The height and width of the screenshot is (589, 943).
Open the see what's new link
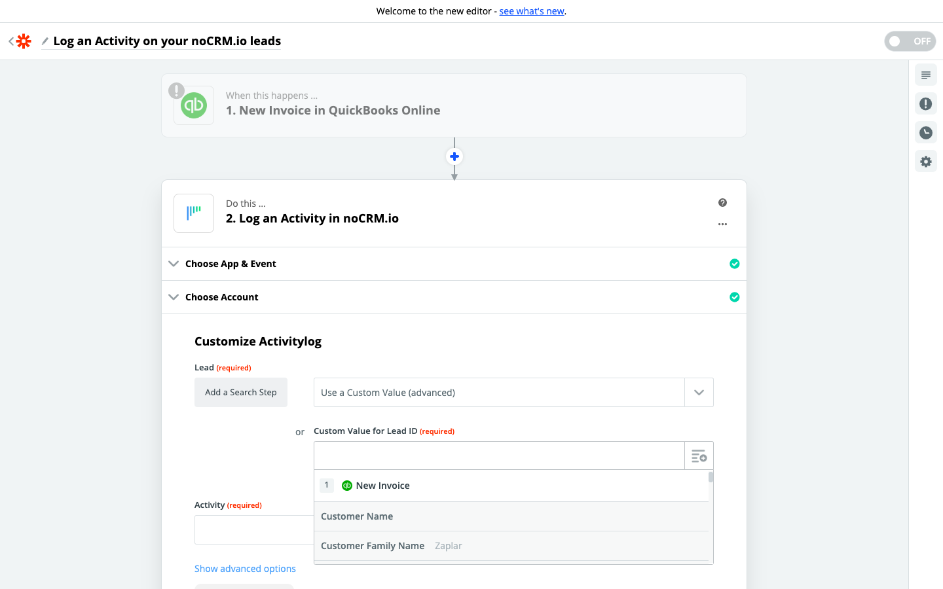532,11
